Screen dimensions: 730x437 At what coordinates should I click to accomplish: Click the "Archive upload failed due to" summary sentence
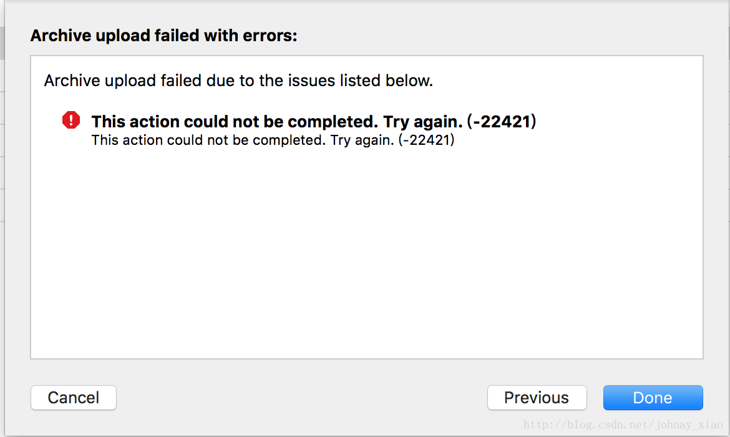point(238,81)
